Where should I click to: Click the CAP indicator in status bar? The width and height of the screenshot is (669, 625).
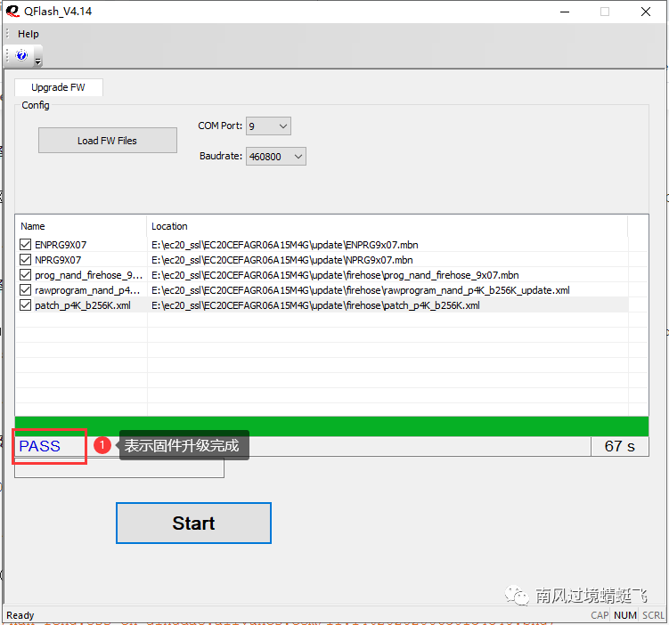(x=600, y=615)
